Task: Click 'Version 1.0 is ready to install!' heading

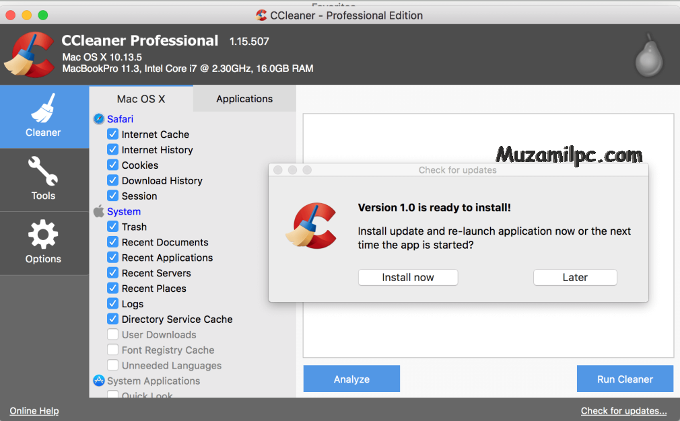Action: (x=434, y=207)
